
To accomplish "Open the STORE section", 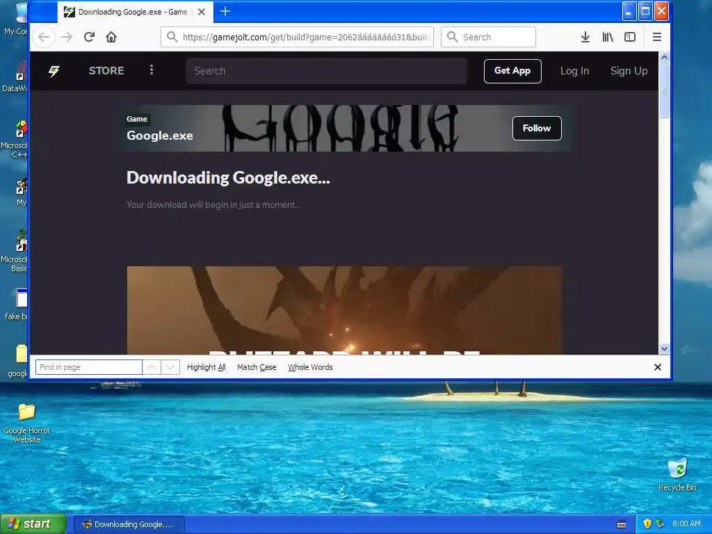I will pos(106,71).
